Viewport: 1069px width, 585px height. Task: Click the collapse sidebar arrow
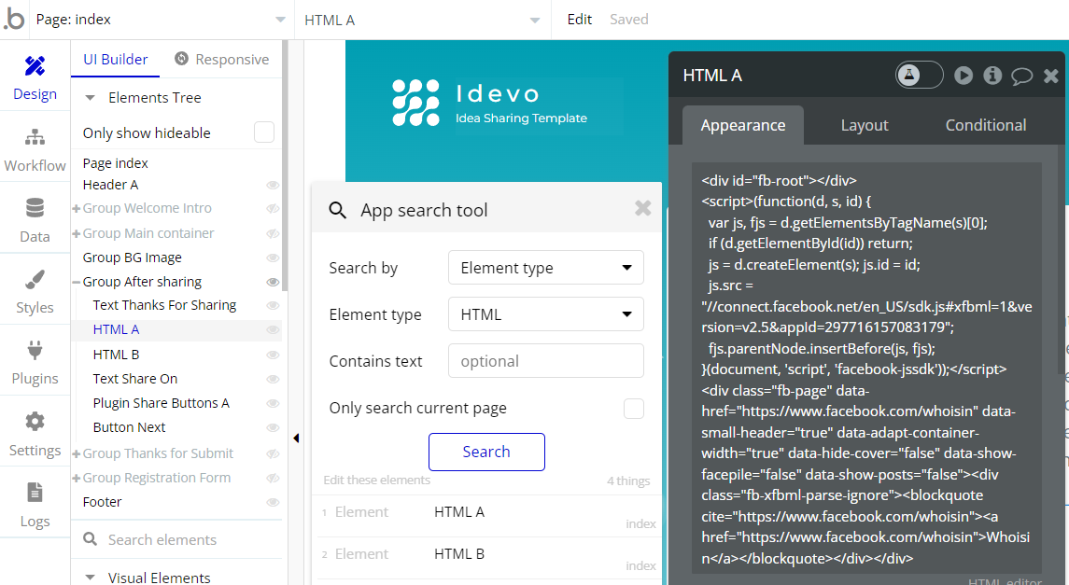[x=296, y=438]
